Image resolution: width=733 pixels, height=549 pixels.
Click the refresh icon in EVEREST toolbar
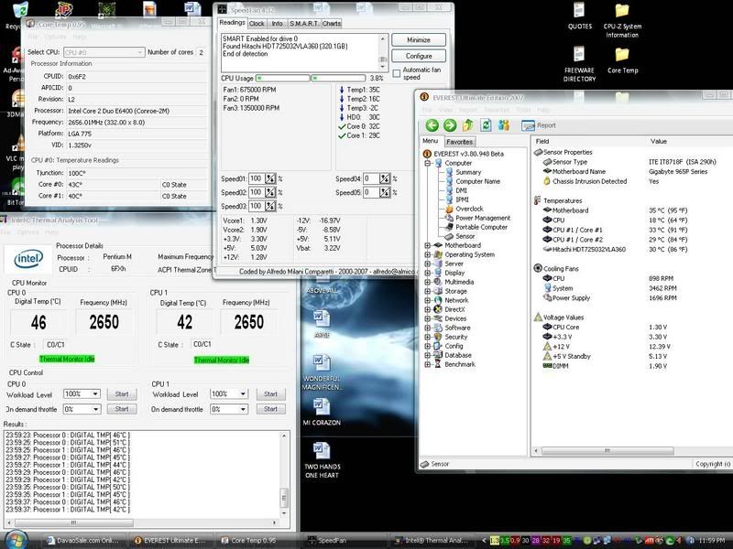pos(485,125)
